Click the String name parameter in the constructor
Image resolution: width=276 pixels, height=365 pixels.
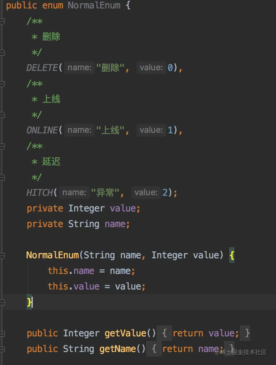[x=112, y=255]
